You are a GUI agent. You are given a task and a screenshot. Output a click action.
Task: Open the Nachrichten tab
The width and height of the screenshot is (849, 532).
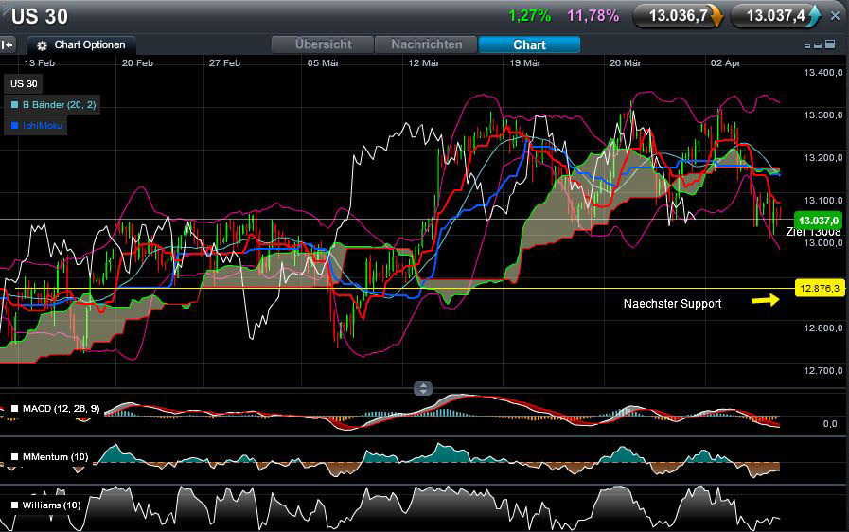point(426,44)
